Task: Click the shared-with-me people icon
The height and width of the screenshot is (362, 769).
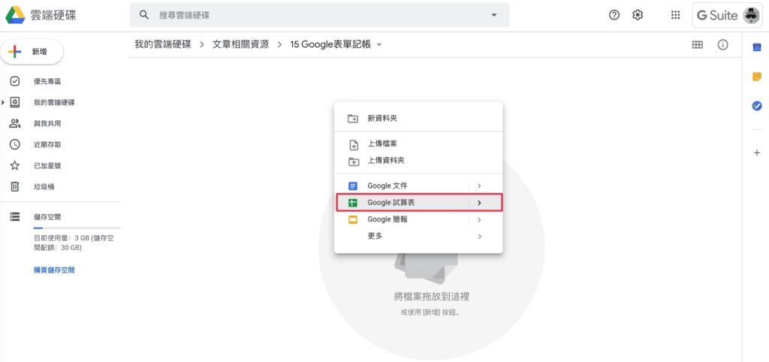Action: 15,124
